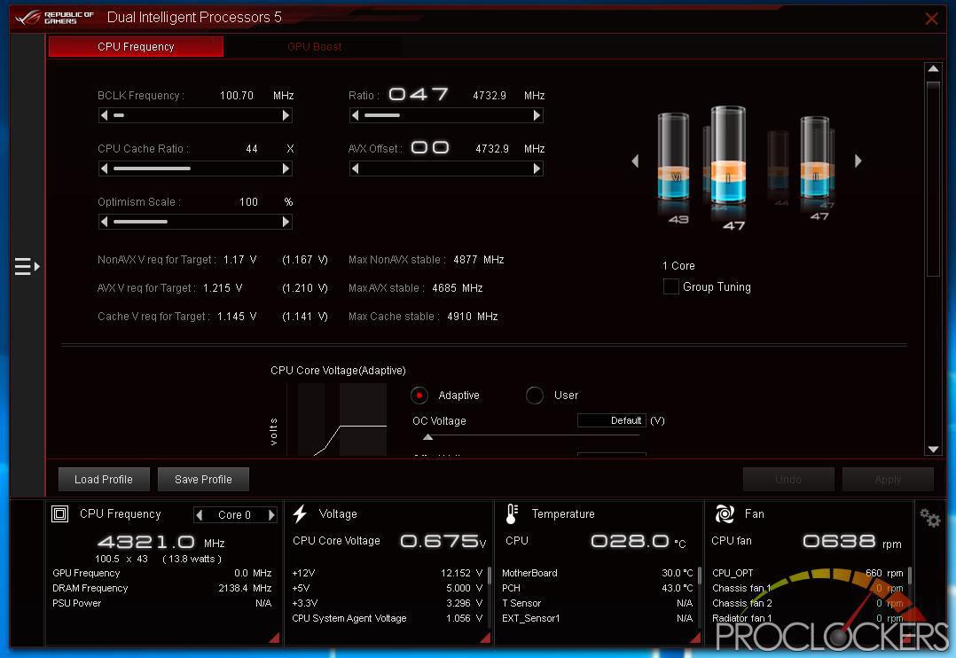Select the Adaptive voltage mode
This screenshot has width=956, height=658.
pos(419,396)
